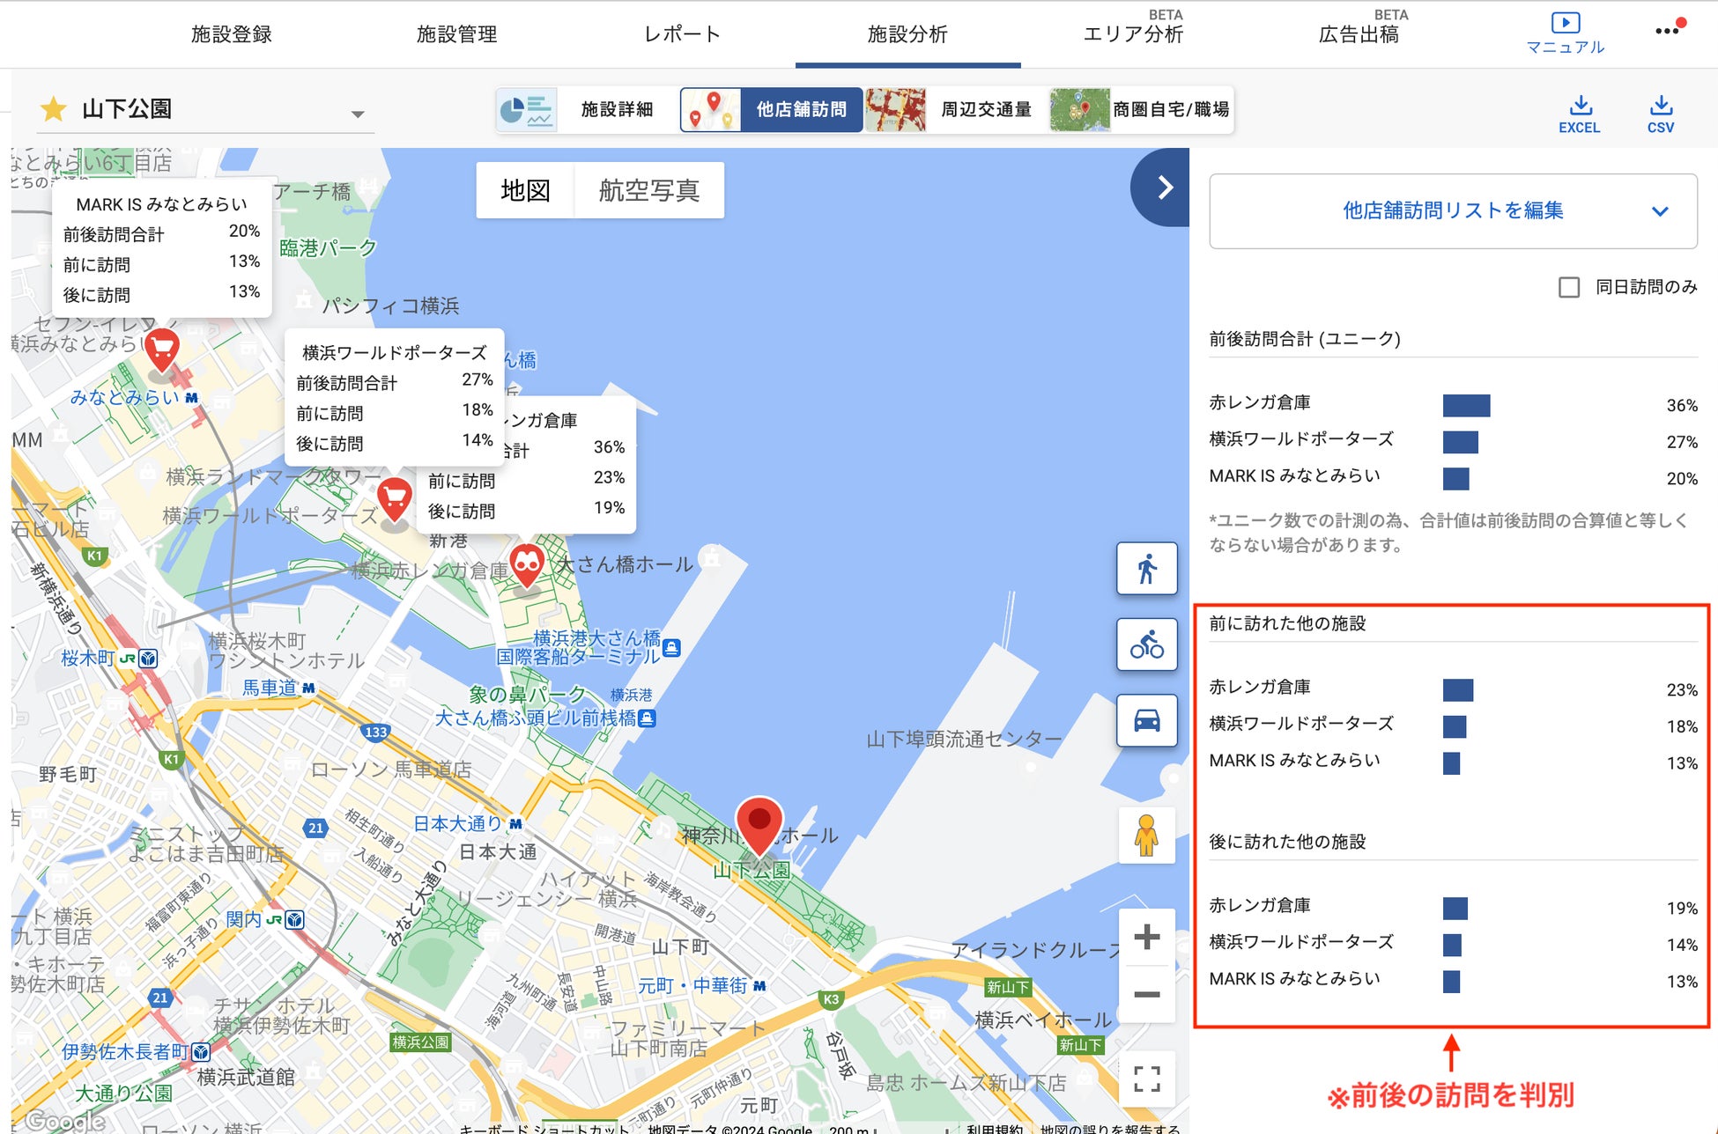This screenshot has width=1718, height=1134.
Task: Select the bicycle travel mode icon
Action: tap(1146, 645)
